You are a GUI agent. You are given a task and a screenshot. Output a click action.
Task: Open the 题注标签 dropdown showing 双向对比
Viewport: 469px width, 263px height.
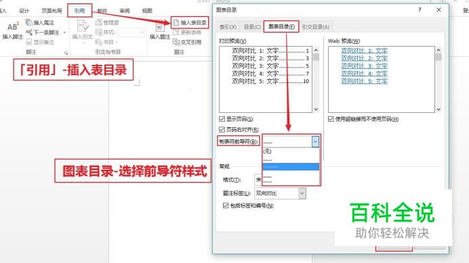(302, 193)
